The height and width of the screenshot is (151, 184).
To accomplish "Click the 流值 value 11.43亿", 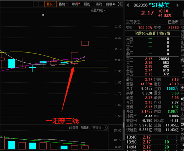I will (x=172, y=130).
